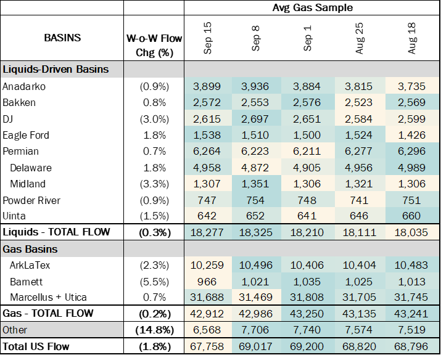Select the Total US Flow label

(36, 346)
